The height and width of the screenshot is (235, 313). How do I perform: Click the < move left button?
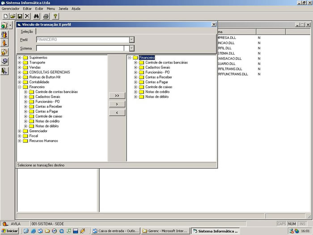point(117,113)
